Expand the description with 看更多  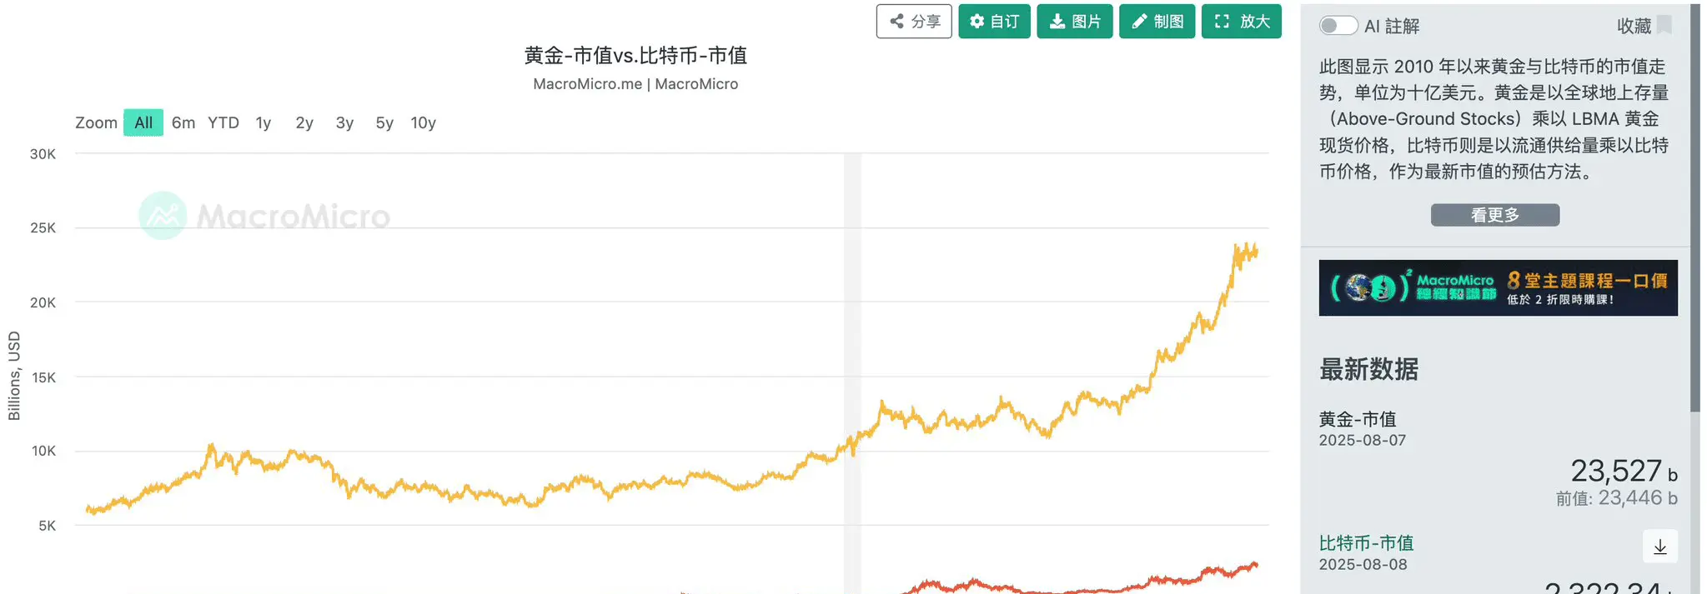click(x=1495, y=215)
